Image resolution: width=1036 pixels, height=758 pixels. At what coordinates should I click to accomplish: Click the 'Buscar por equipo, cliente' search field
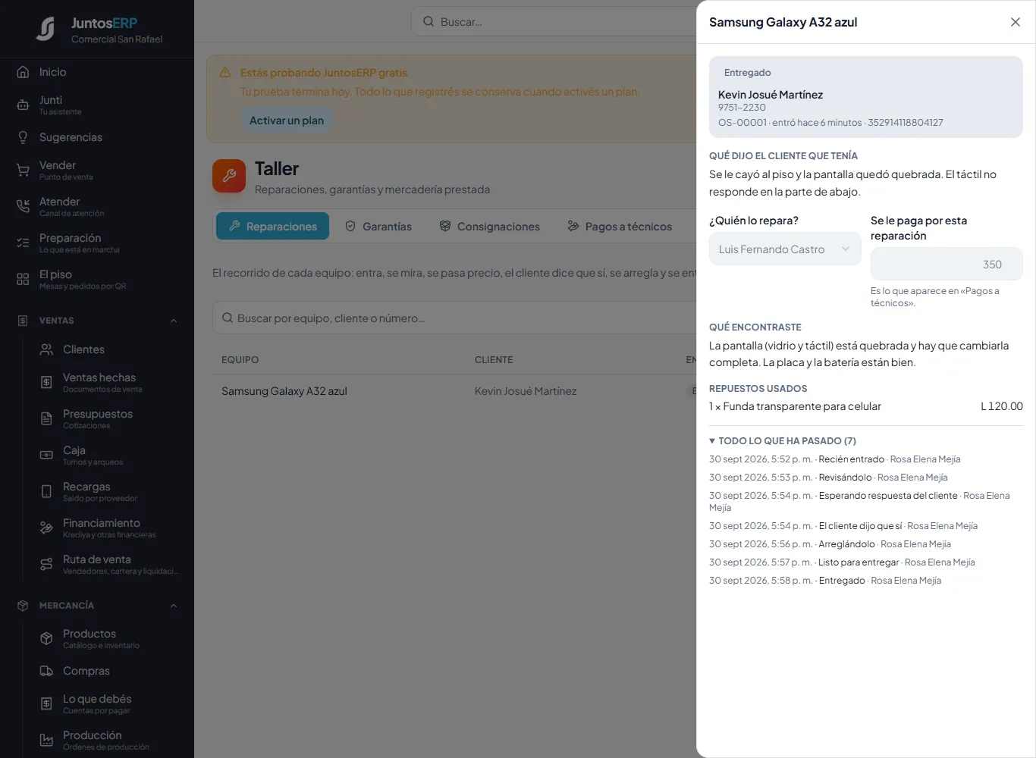coord(455,318)
